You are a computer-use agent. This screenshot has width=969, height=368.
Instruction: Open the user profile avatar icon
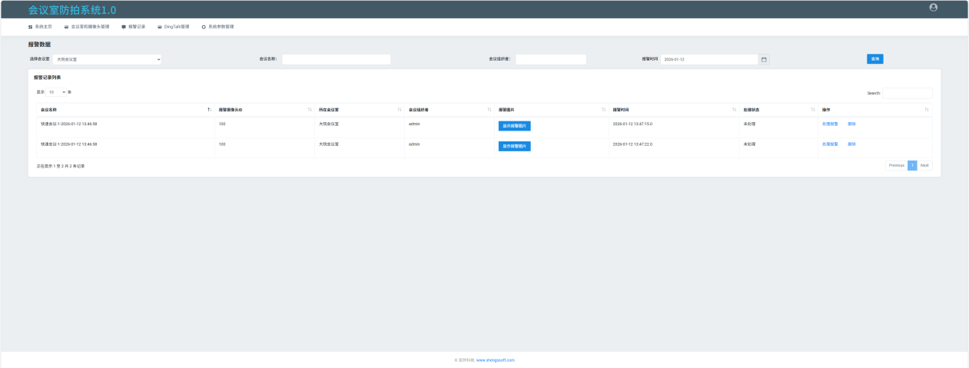coord(933,8)
